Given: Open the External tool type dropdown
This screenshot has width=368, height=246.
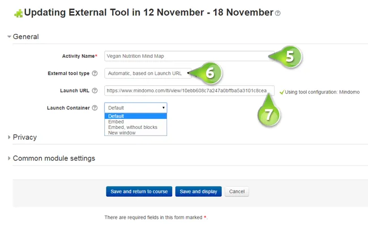Looking at the screenshot, I should coord(148,74).
